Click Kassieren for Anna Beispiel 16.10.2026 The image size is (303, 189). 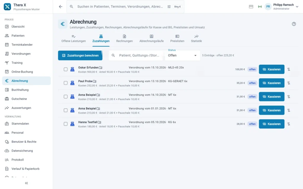[272, 97]
